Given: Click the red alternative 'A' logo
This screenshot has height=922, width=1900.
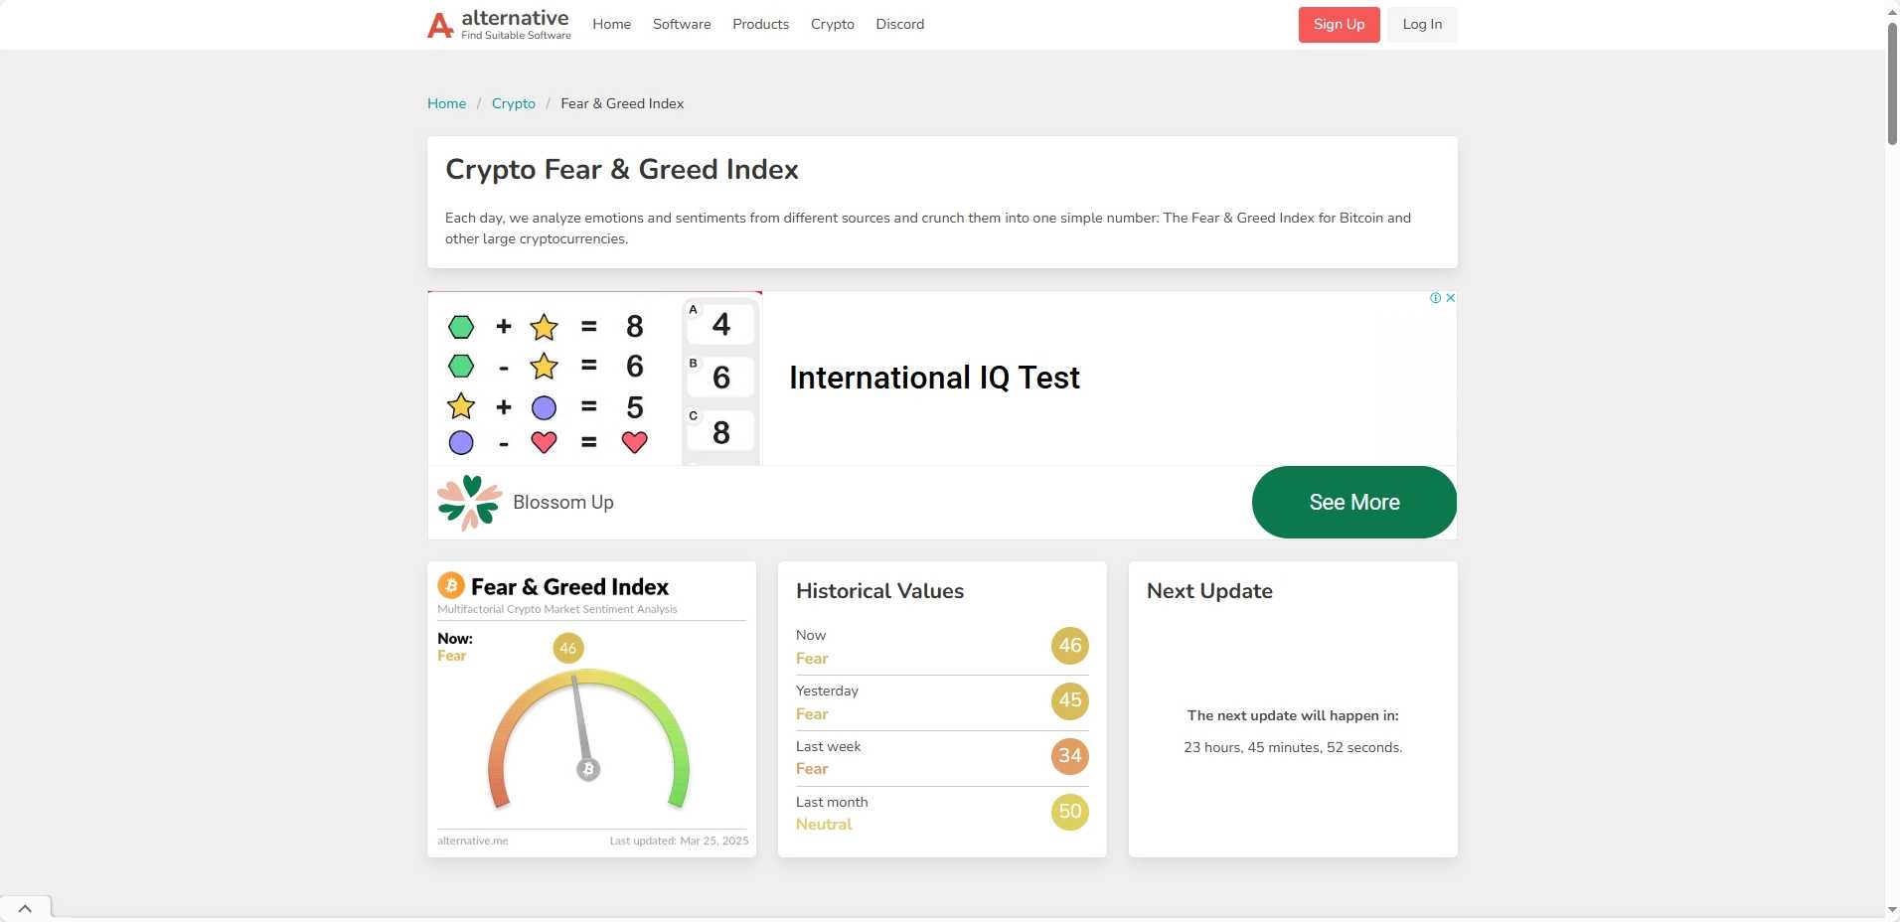Looking at the screenshot, I should tap(440, 25).
